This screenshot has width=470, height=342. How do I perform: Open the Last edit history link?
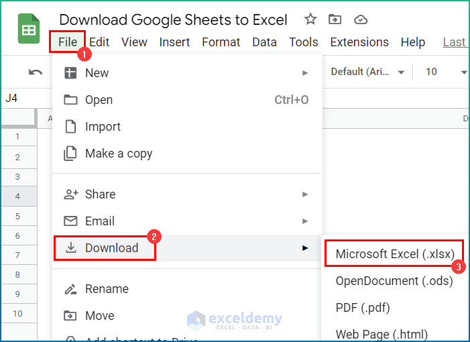point(455,42)
